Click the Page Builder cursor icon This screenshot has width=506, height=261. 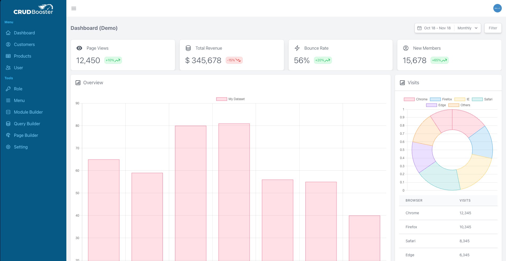[x=8, y=135]
